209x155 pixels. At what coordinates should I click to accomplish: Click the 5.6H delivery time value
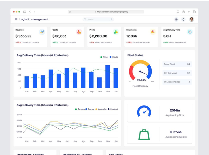[x=167, y=36]
